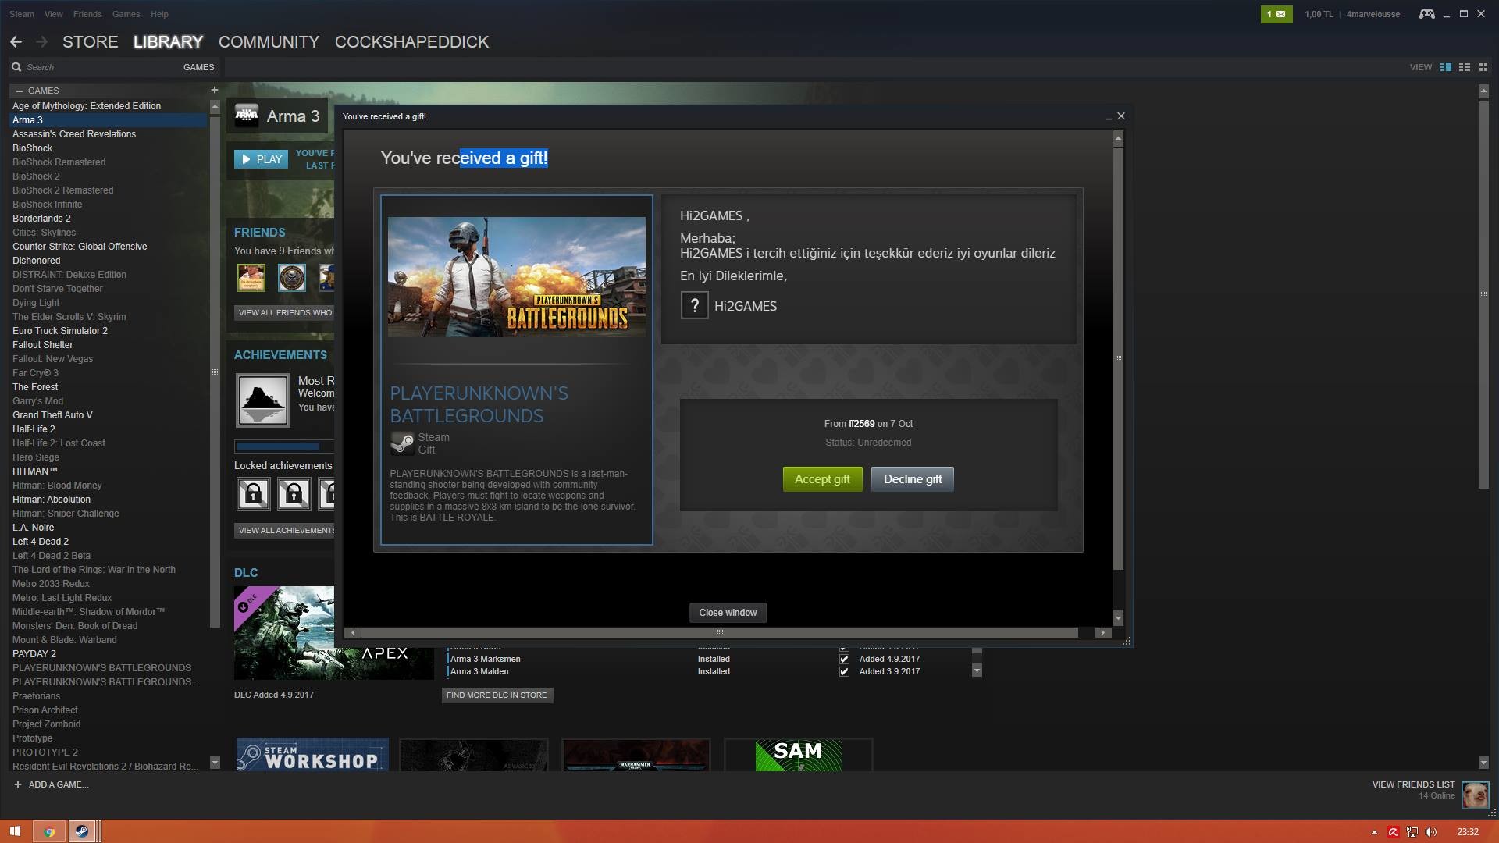Click the gift dialog vertical scrollbar
Image resolution: width=1499 pixels, height=843 pixels.
coord(1118,358)
